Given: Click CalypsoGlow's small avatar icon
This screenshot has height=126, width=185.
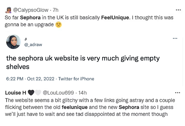Looking at the screenshot, I should tap(8, 10).
